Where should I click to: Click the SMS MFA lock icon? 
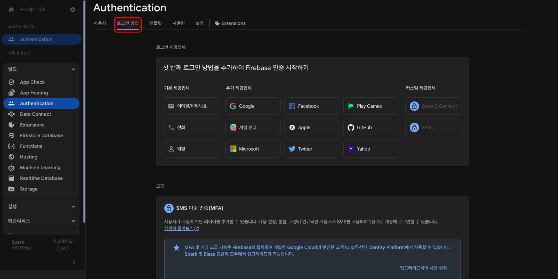click(169, 208)
